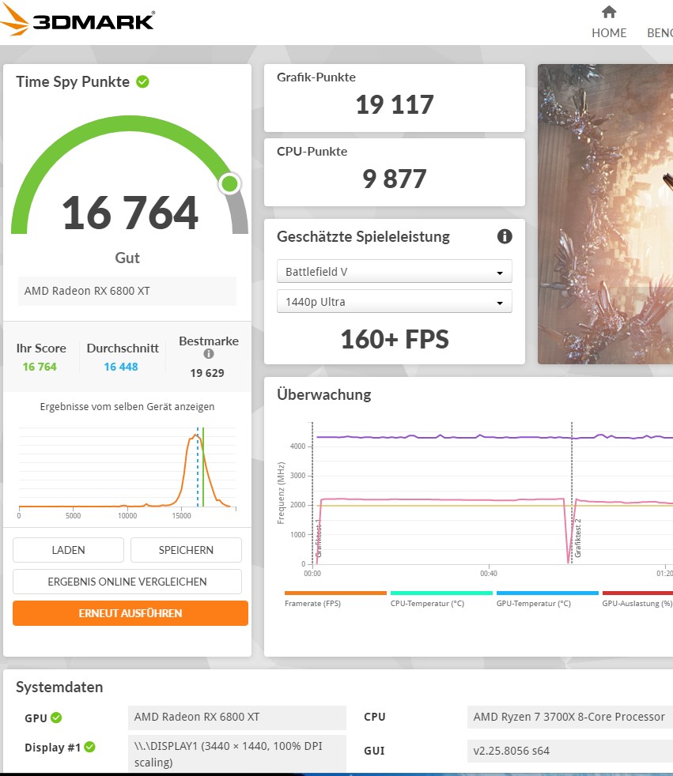The height and width of the screenshot is (776, 673).
Task: Click the Grafiktest 1 timeline marker
Action: pyautogui.click(x=319, y=538)
